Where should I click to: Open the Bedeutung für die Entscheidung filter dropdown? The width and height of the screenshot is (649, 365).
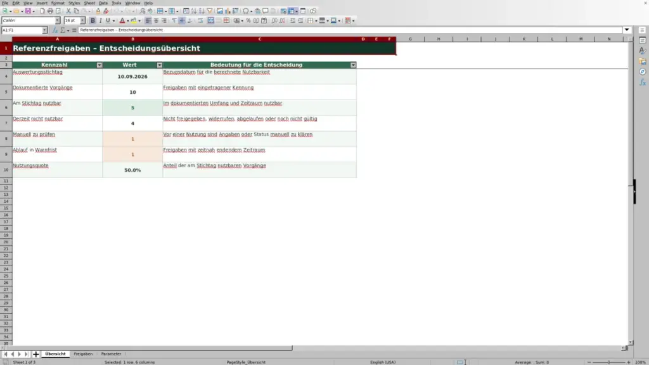[x=353, y=65]
